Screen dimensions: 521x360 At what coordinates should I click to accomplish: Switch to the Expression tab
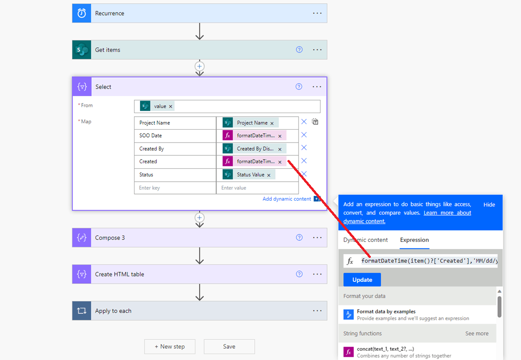(x=414, y=240)
